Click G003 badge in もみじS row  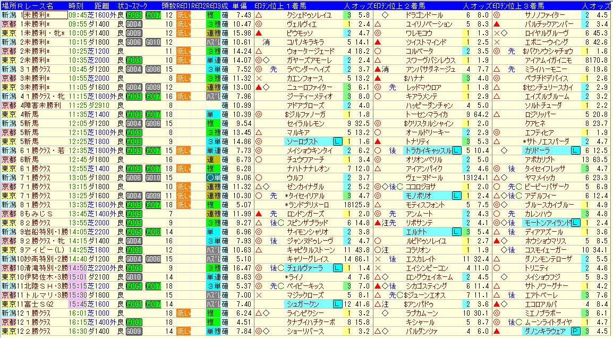tap(134, 214)
